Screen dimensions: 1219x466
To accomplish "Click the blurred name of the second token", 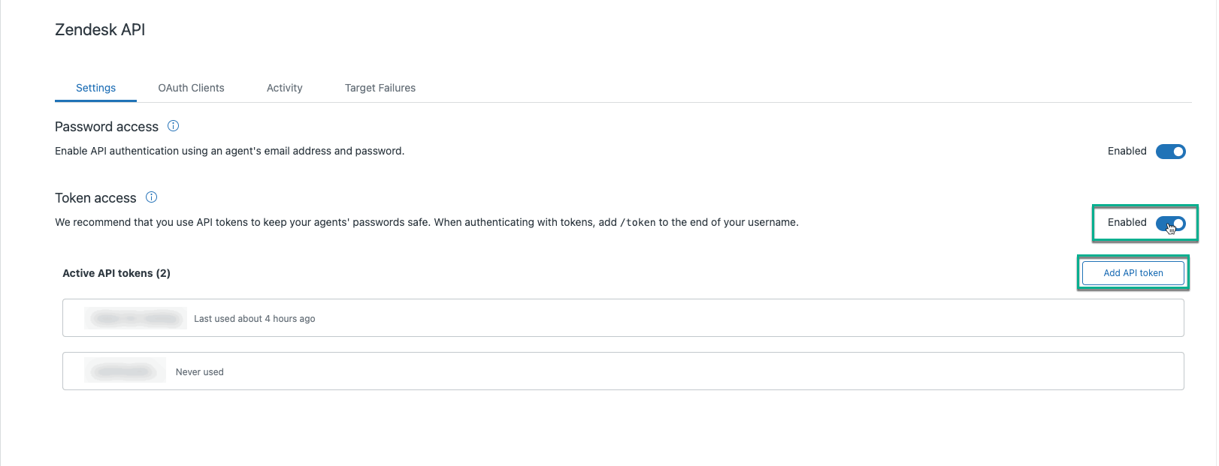I will coord(125,370).
